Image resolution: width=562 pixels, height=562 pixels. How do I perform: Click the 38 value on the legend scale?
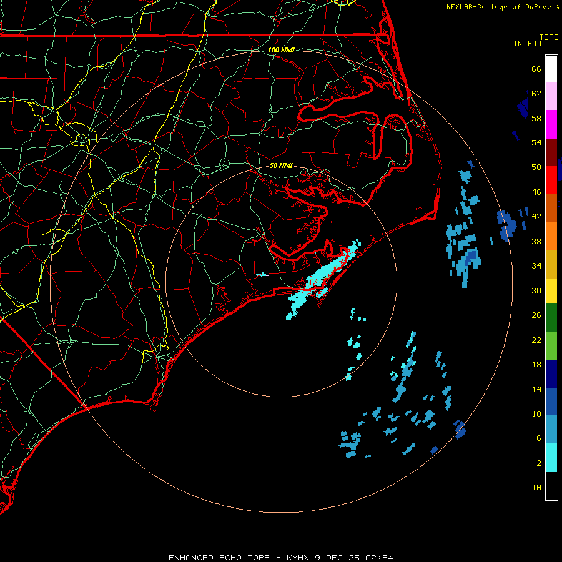tap(536, 241)
